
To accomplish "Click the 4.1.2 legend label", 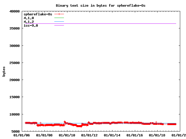I will point(29,22).
